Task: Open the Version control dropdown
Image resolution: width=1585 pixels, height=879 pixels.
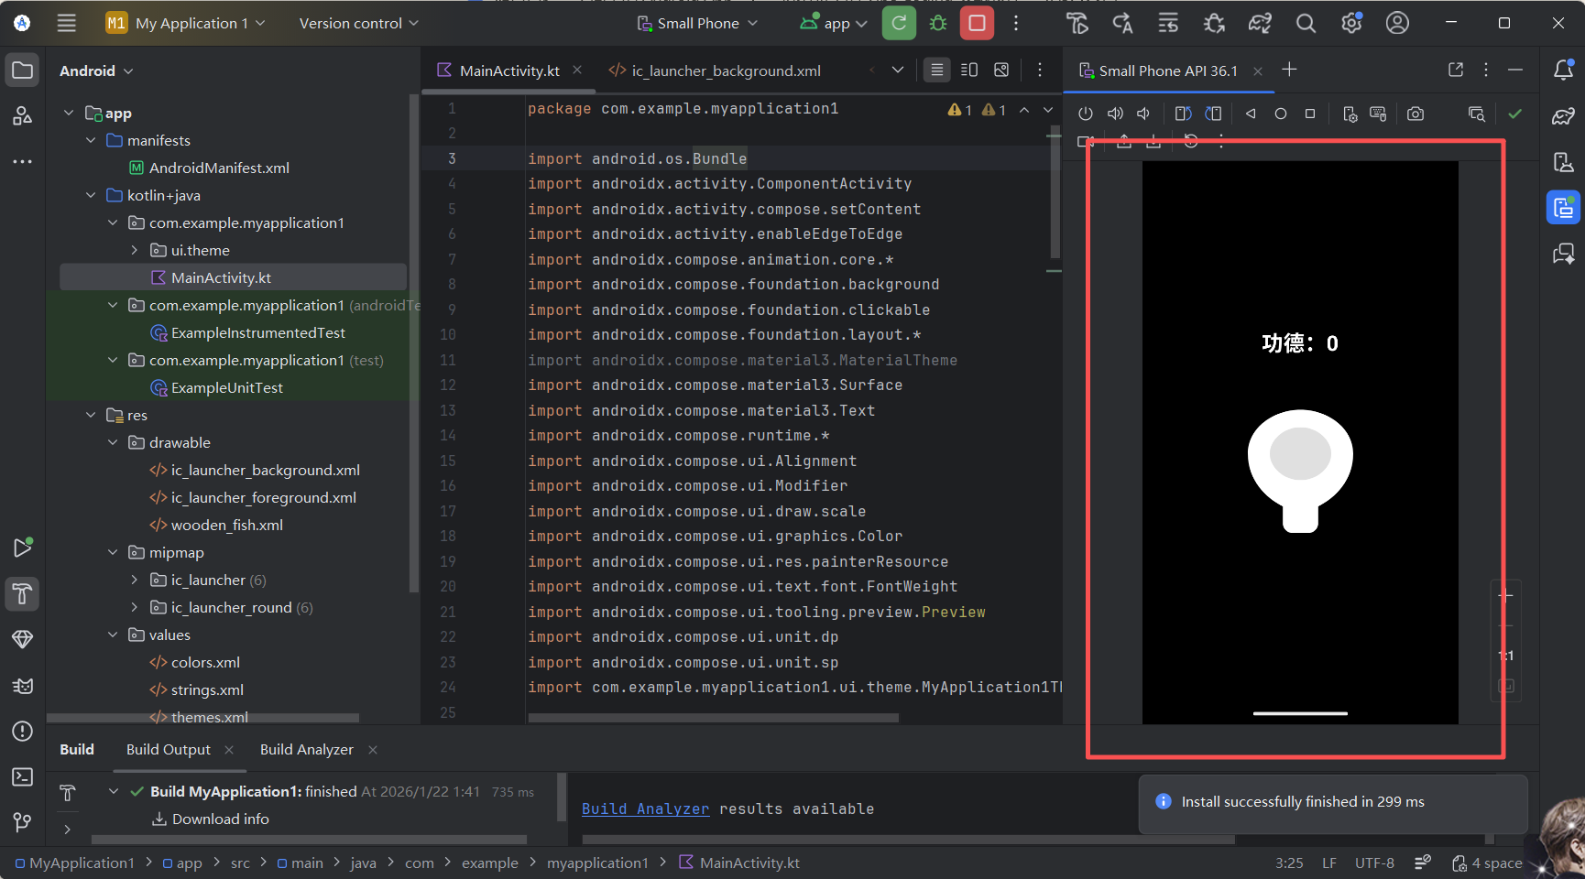Action: 358,24
